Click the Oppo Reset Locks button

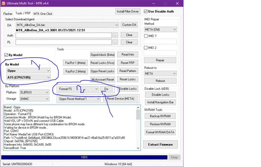(x=103, y=71)
